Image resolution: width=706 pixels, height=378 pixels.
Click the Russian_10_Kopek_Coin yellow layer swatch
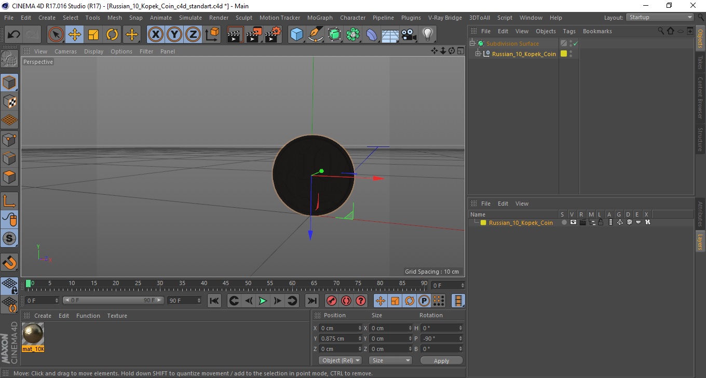pos(563,53)
